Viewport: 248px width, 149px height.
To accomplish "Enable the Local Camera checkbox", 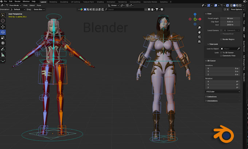I will tap(221, 30).
